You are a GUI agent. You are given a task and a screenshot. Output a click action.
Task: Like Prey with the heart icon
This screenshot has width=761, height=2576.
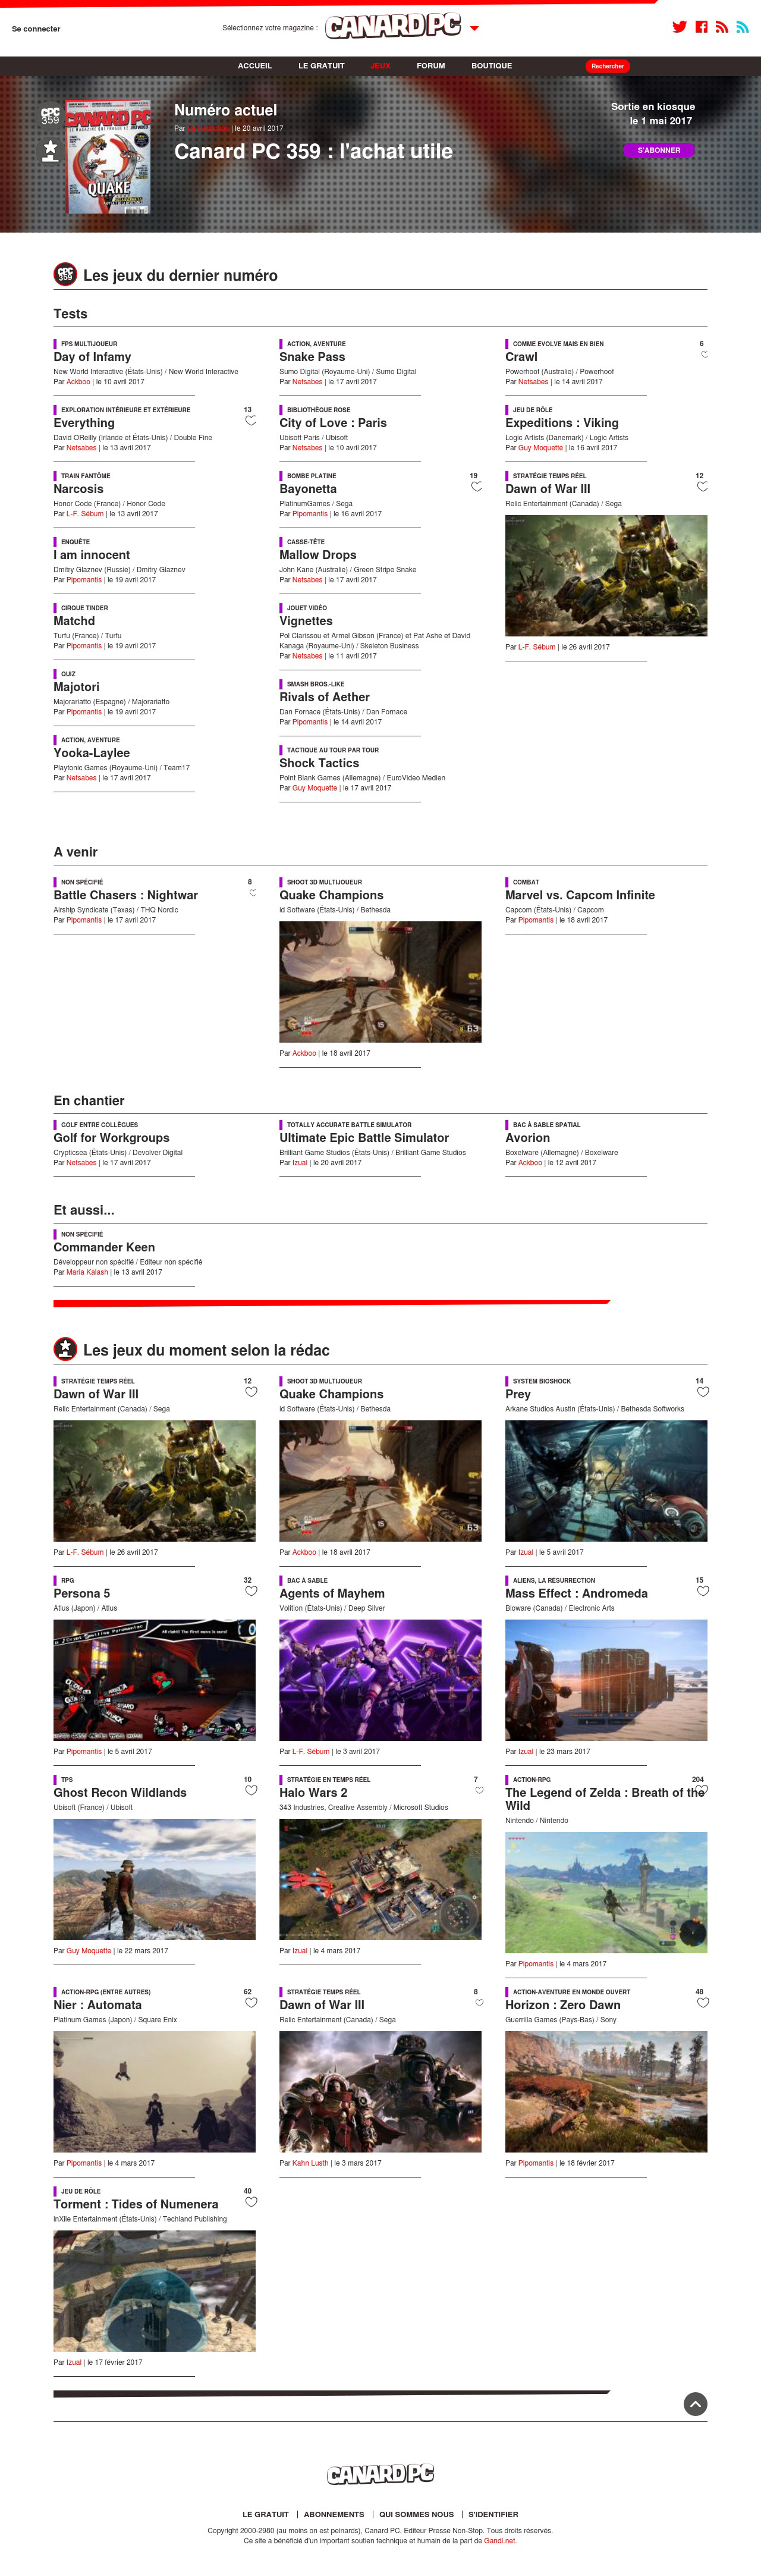(x=703, y=1391)
